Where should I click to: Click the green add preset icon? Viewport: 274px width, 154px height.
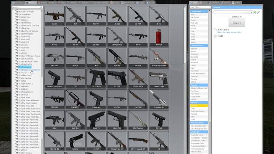(255, 12)
